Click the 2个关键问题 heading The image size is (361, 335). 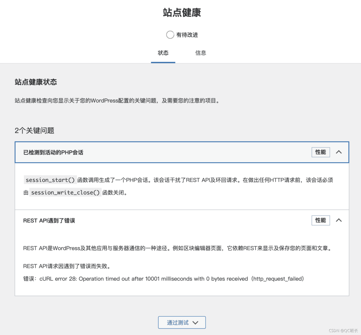pos(35,130)
